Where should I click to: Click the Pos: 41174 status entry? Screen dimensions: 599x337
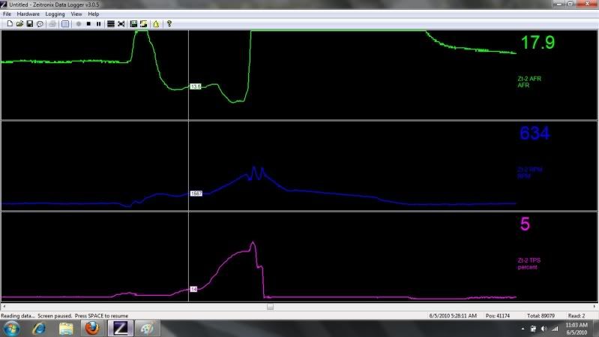[498, 316]
